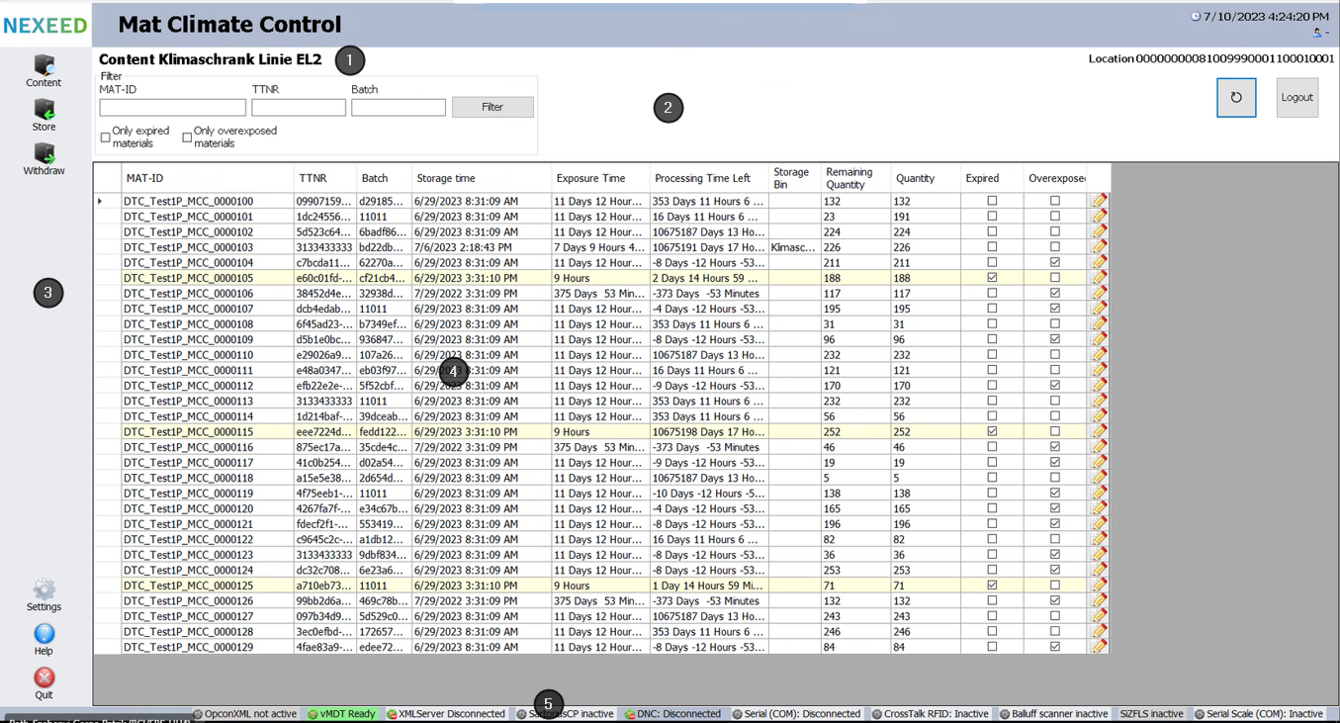The height and width of the screenshot is (723, 1340).
Task: Open Settings from the sidebar
Action: 44,595
